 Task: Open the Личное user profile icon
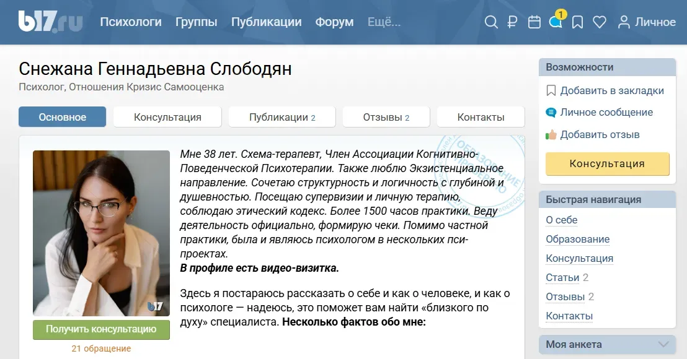tap(624, 22)
